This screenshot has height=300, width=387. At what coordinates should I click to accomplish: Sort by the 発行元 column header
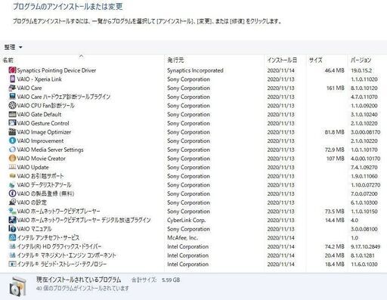coord(214,60)
